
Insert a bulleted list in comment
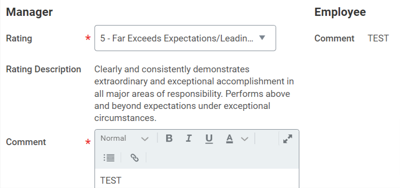click(109, 158)
